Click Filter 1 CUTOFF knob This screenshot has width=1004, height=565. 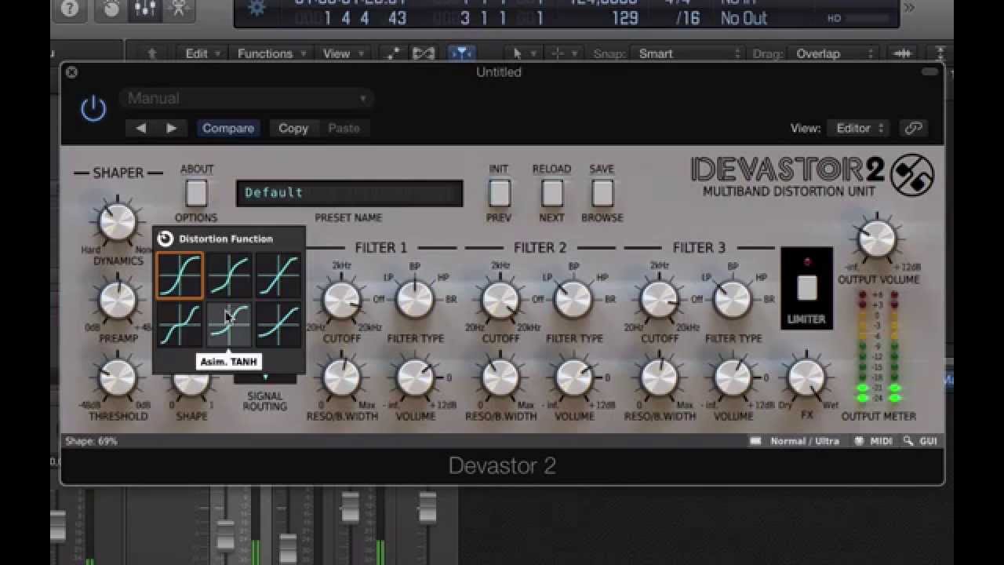(x=341, y=301)
